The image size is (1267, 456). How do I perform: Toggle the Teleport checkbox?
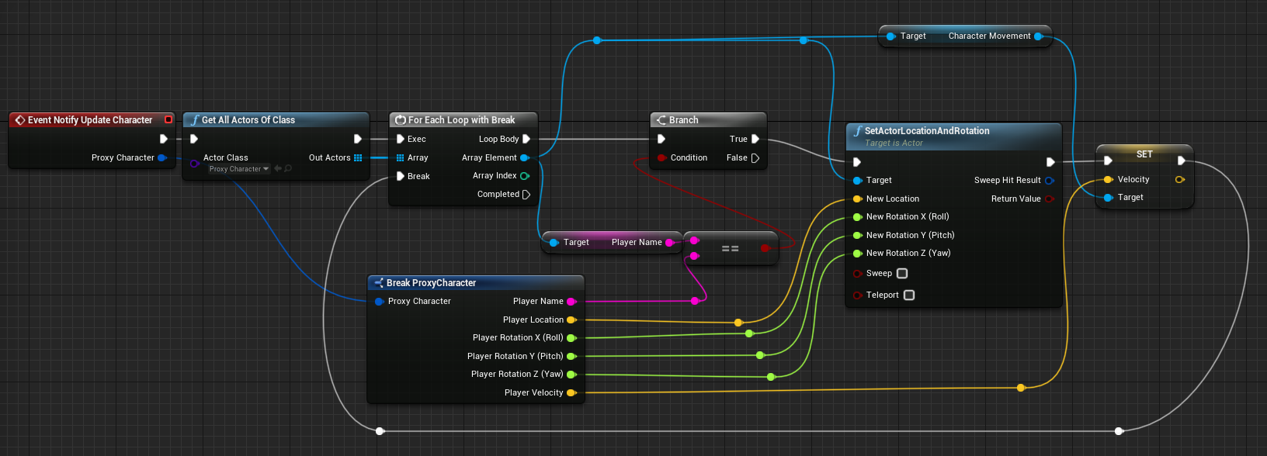pyautogui.click(x=909, y=295)
